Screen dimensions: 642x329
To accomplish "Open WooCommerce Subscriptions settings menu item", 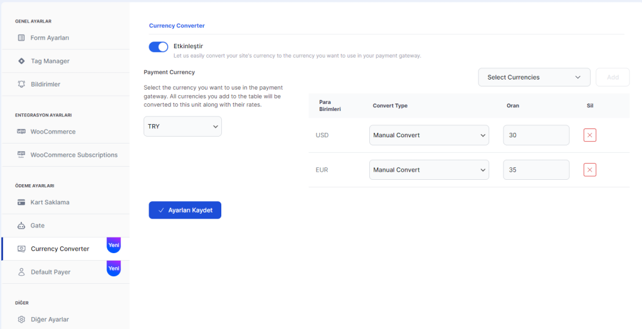I will point(73,155).
